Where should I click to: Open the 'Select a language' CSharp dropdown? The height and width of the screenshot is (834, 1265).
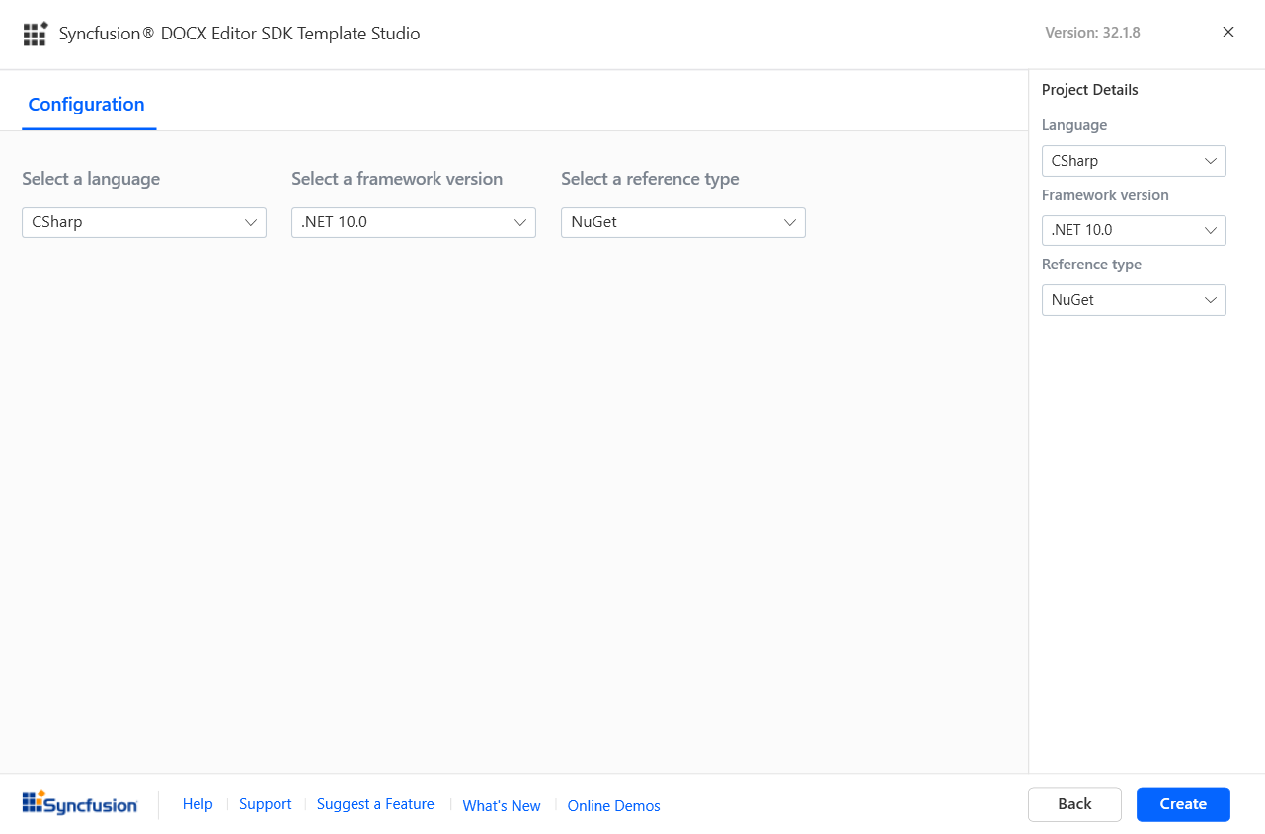click(144, 222)
